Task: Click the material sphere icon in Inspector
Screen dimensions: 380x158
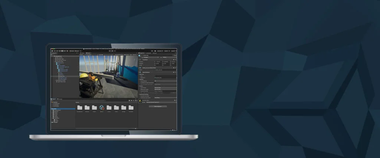Action: click(x=140, y=101)
